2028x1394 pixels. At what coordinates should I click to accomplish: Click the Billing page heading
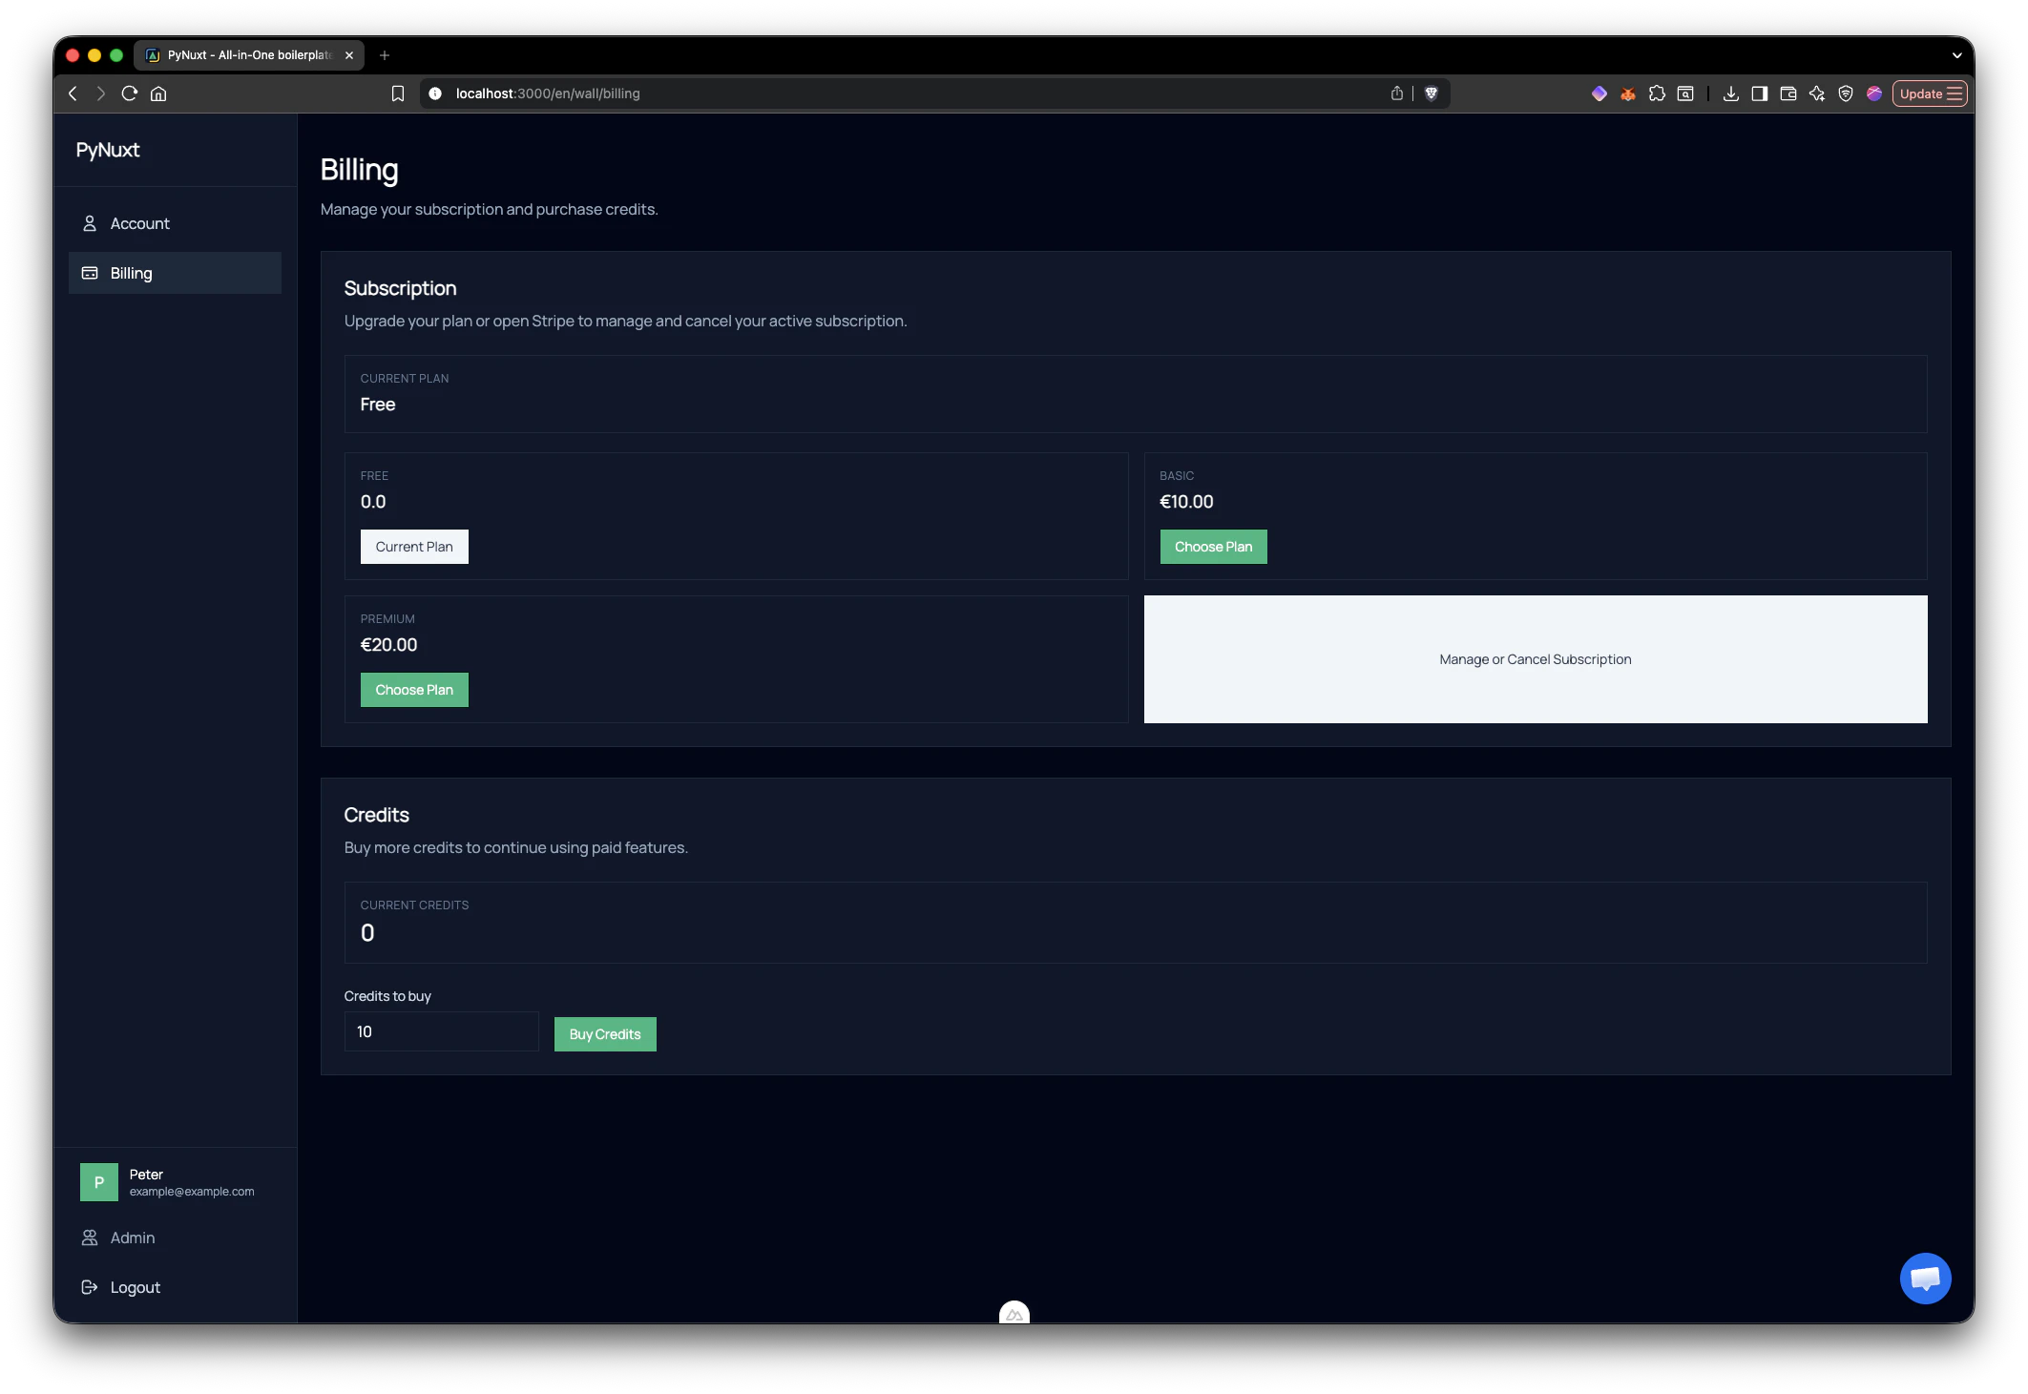pyautogui.click(x=360, y=170)
